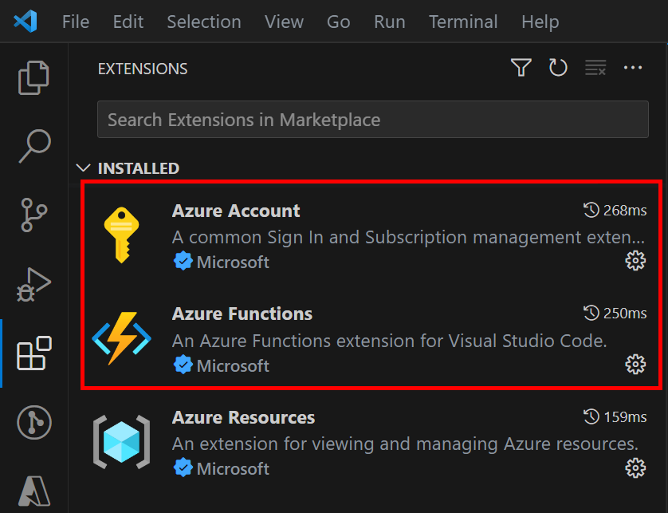Screen dimensions: 668x513
Task: Open manage gear for Azure Functions
Action: [635, 365]
